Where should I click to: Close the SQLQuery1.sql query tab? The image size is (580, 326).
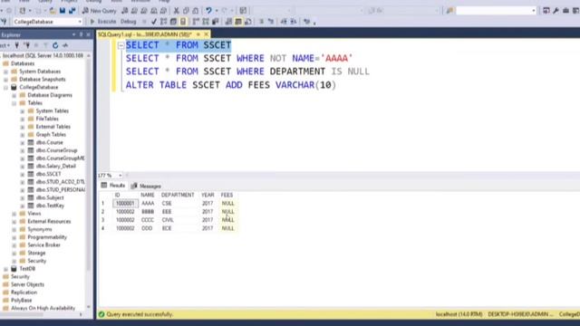[207, 34]
